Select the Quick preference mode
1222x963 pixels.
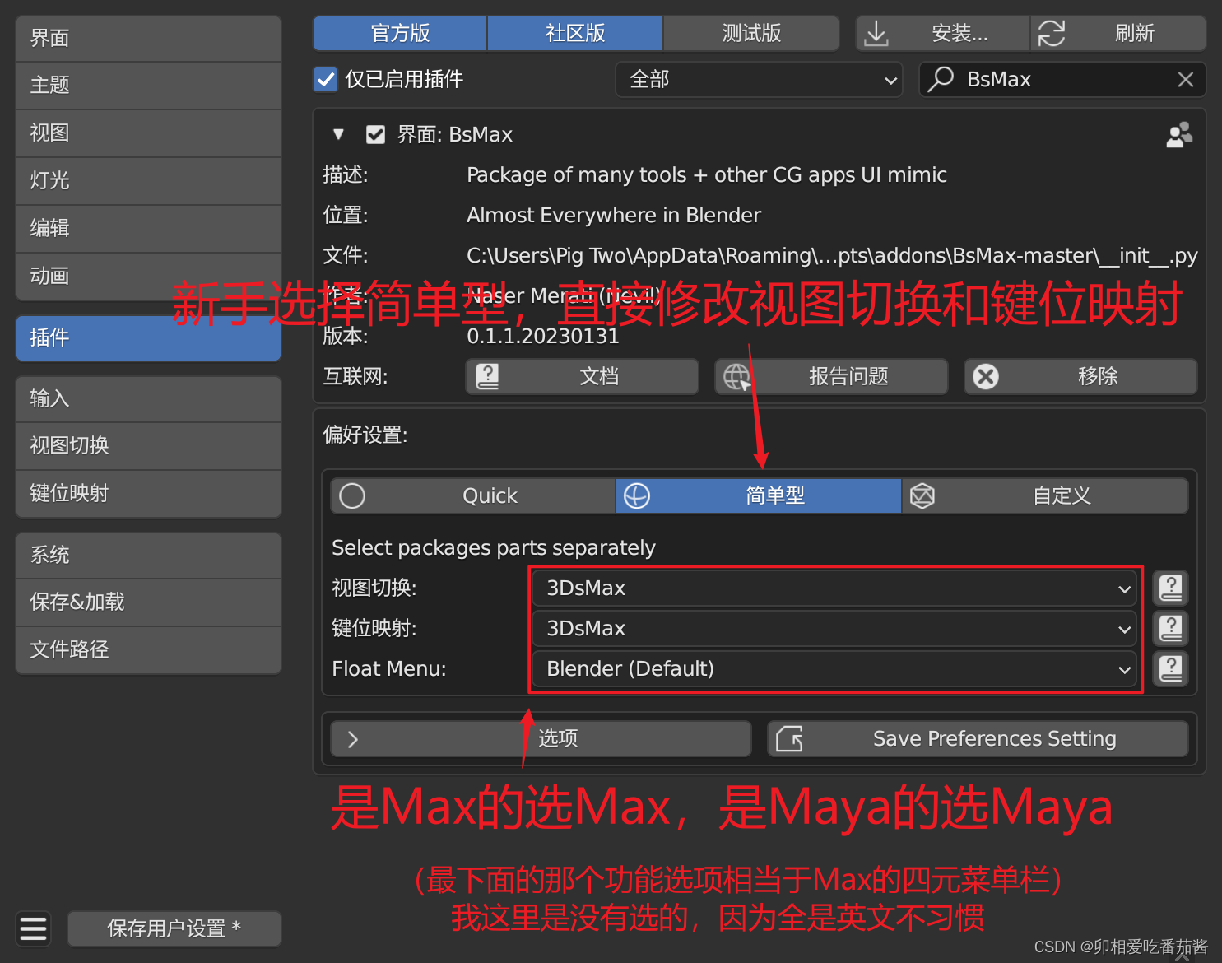point(473,496)
